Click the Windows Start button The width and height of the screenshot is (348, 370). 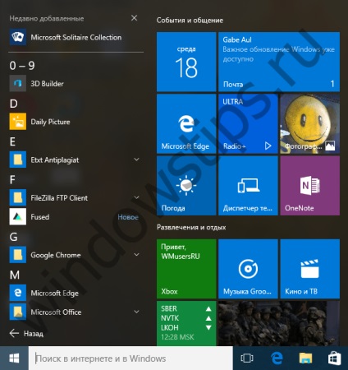[14, 358]
